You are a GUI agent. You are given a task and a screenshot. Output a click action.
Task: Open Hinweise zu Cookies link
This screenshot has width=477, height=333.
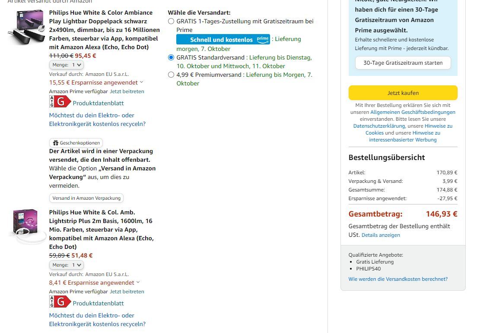tap(409, 129)
